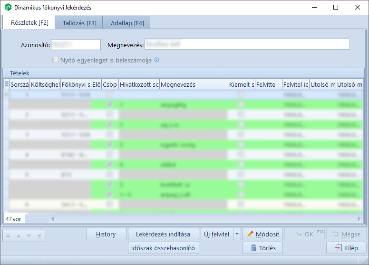The width and height of the screenshot is (369, 265).
Task: Click the application logo in title bar
Action: (x=8, y=8)
